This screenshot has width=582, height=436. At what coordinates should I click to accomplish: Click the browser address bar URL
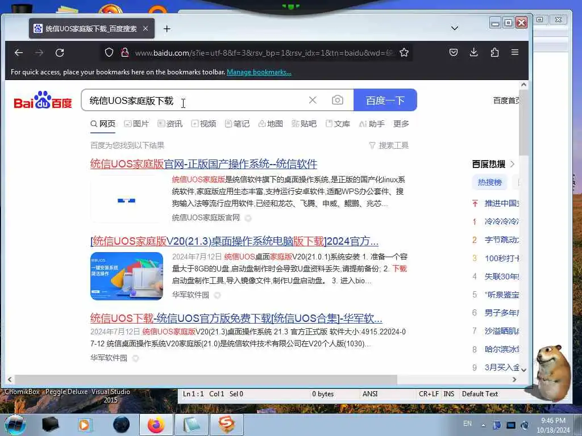pos(264,53)
